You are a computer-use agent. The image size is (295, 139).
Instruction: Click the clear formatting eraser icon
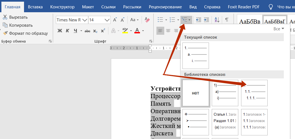coord(147,20)
